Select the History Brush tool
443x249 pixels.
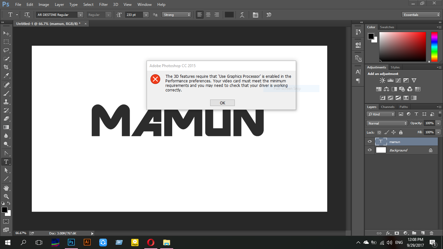coord(6,110)
